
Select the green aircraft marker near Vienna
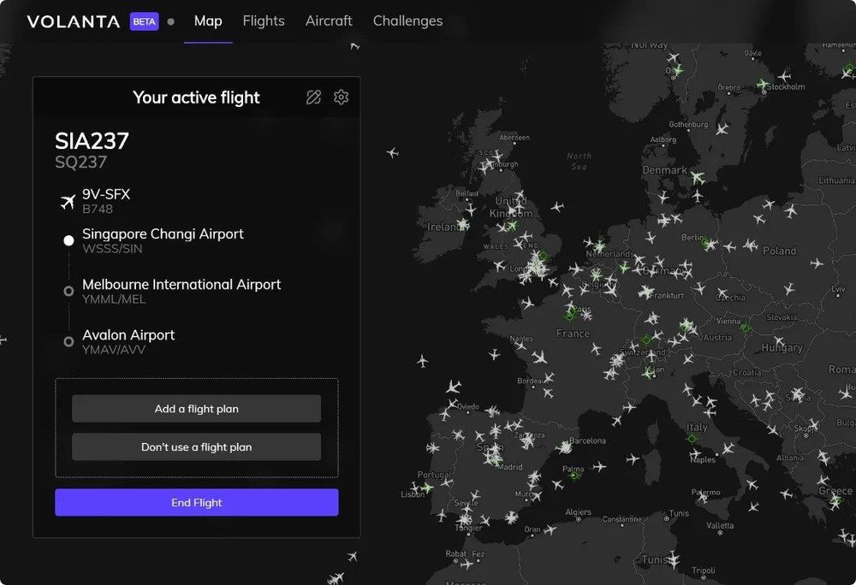click(x=746, y=328)
